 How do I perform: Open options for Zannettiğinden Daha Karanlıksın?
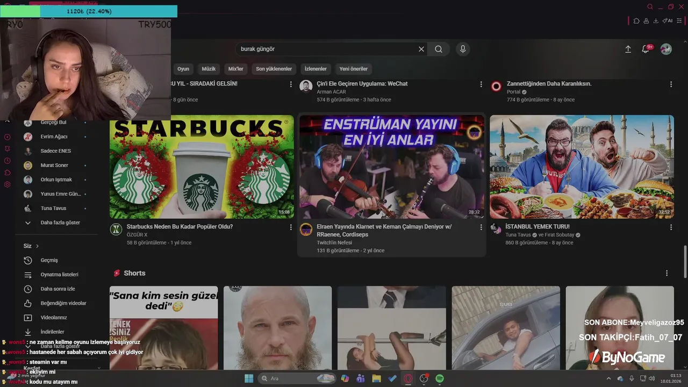tap(671, 84)
